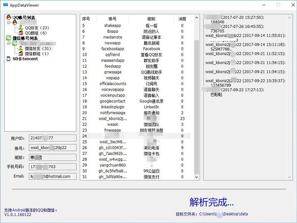Click contact list scrollbar down arrow
The image size is (297, 223).
click(x=197, y=177)
